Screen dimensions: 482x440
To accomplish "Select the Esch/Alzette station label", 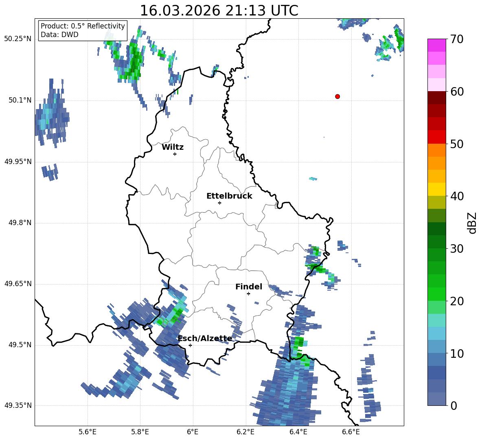I will [205, 339].
